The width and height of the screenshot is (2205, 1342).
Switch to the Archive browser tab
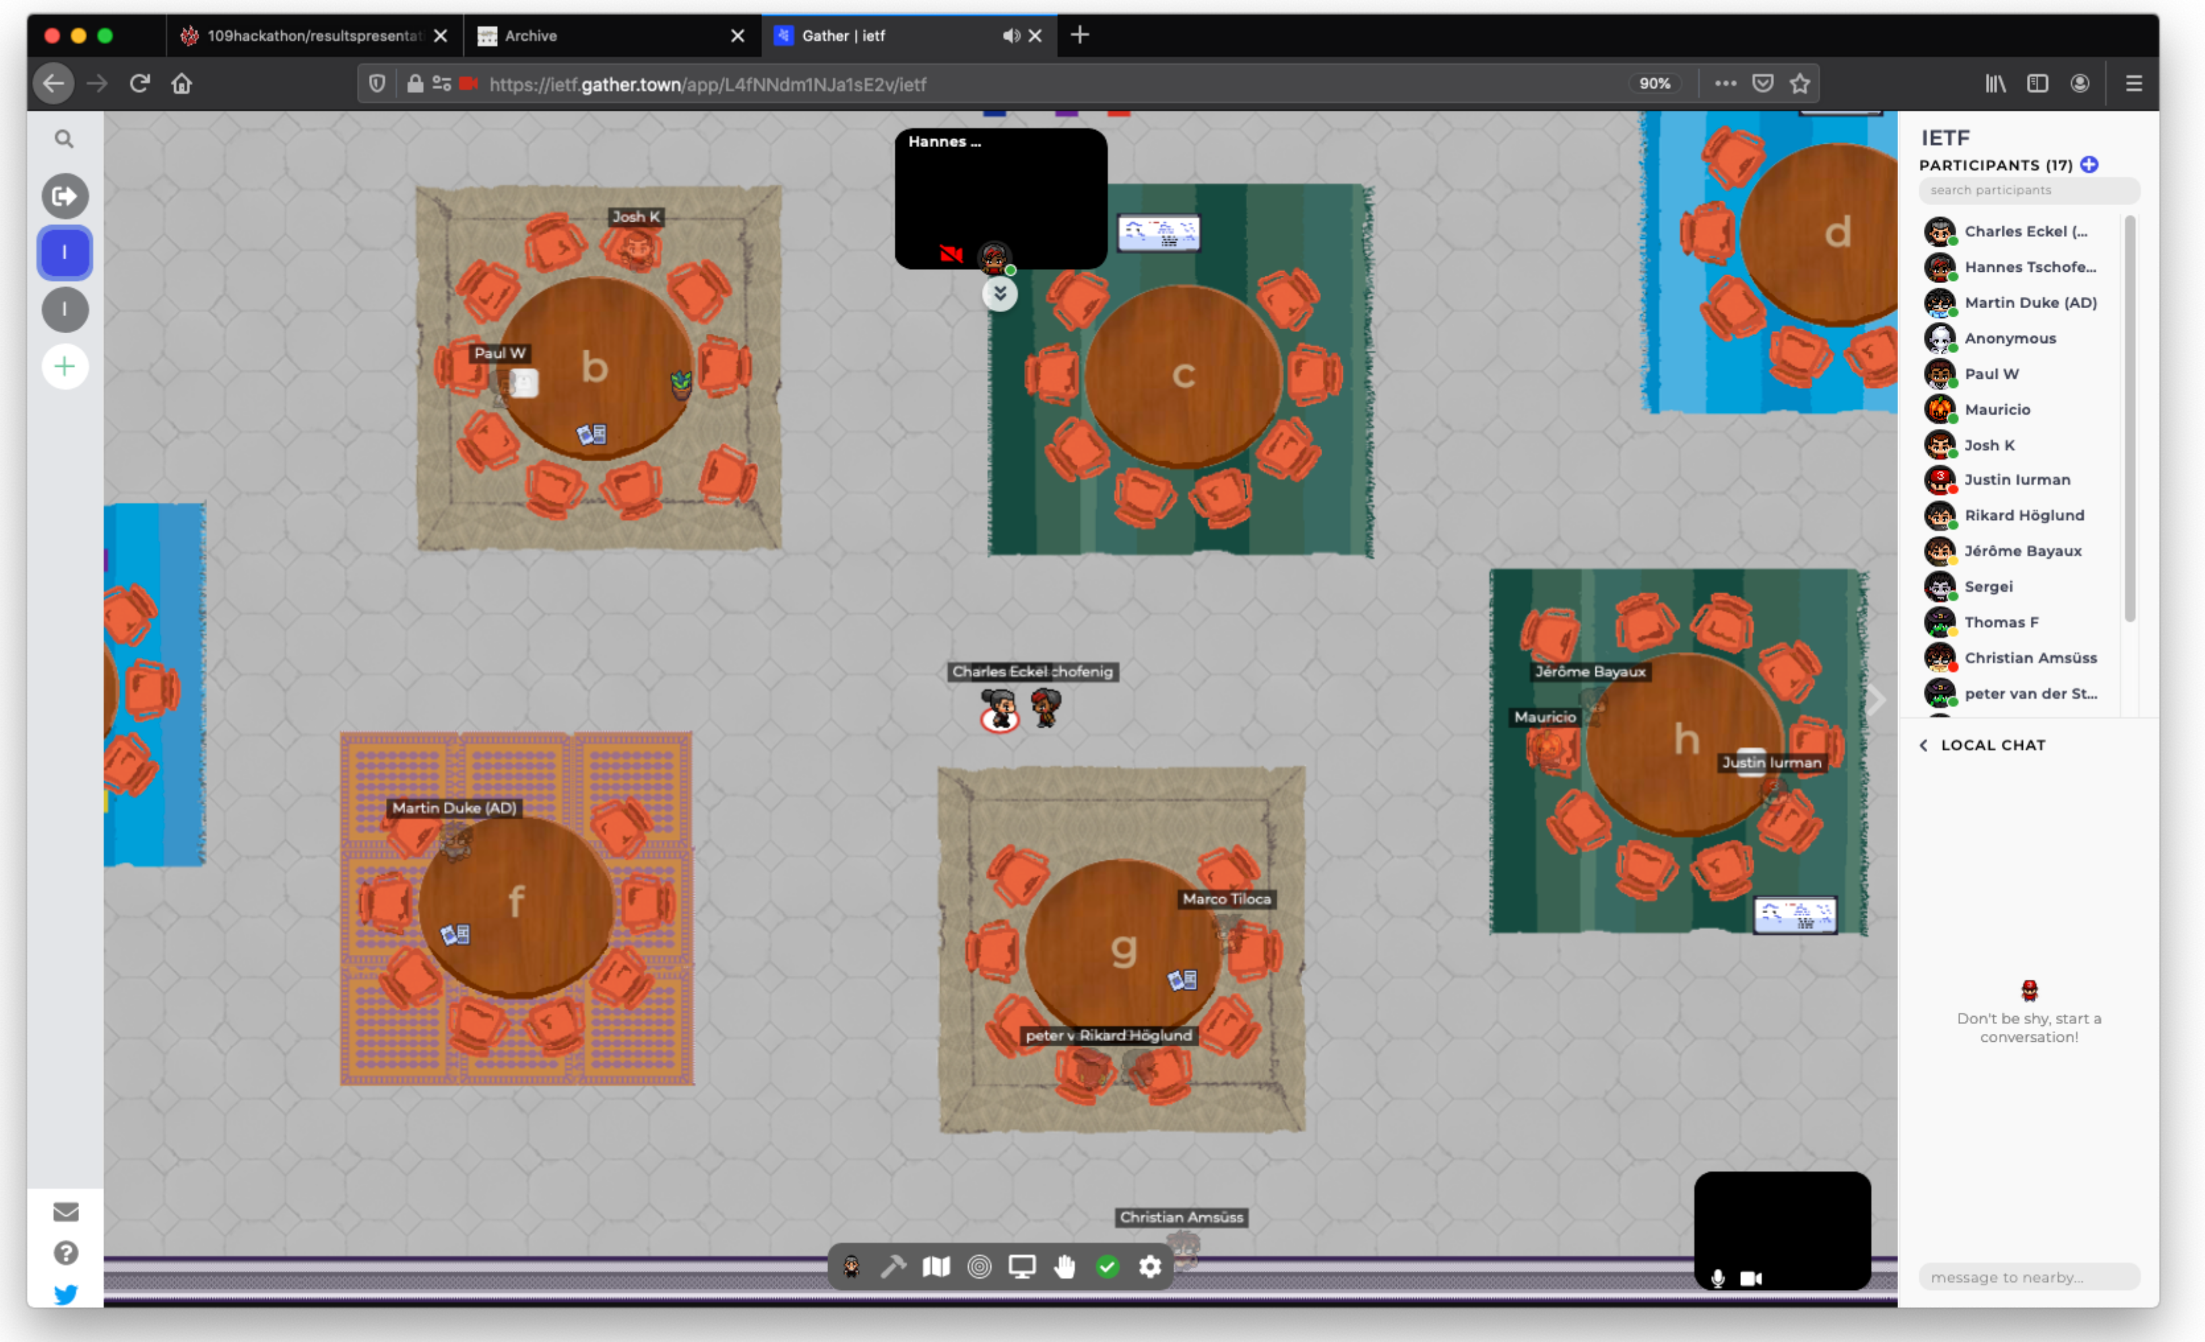pyautogui.click(x=608, y=36)
